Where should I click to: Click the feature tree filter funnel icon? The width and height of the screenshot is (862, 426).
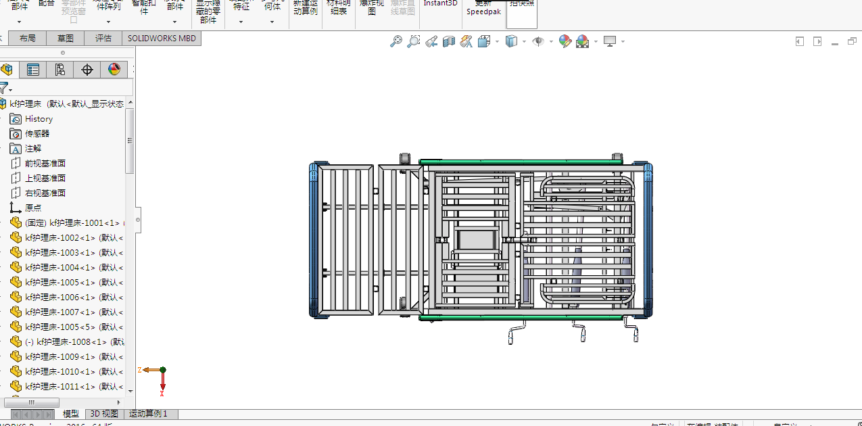pyautogui.click(x=3, y=88)
